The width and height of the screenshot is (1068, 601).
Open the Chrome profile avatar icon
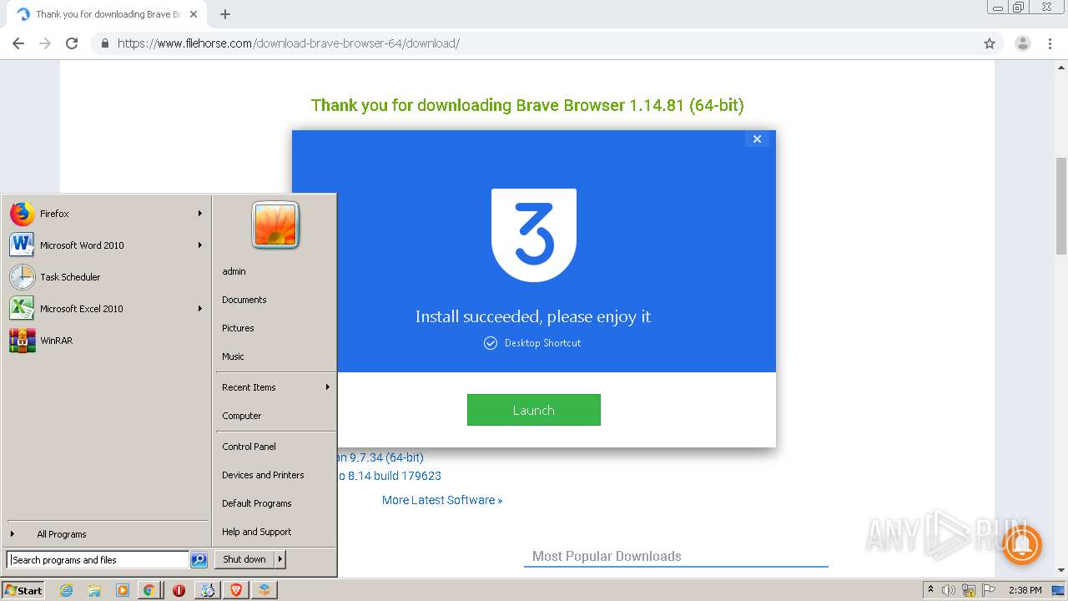pyautogui.click(x=1022, y=43)
